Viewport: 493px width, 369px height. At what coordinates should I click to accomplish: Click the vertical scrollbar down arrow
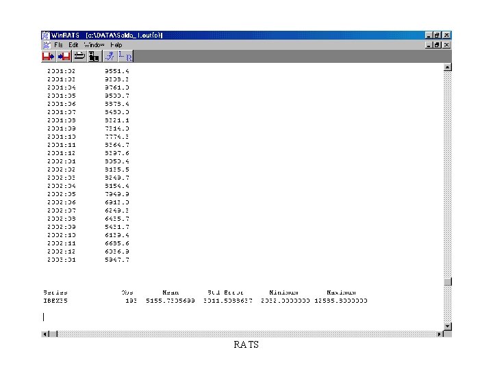click(447, 327)
